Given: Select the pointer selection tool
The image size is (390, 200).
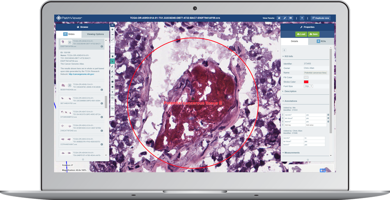Looking at the screenshot, I should [112, 62].
